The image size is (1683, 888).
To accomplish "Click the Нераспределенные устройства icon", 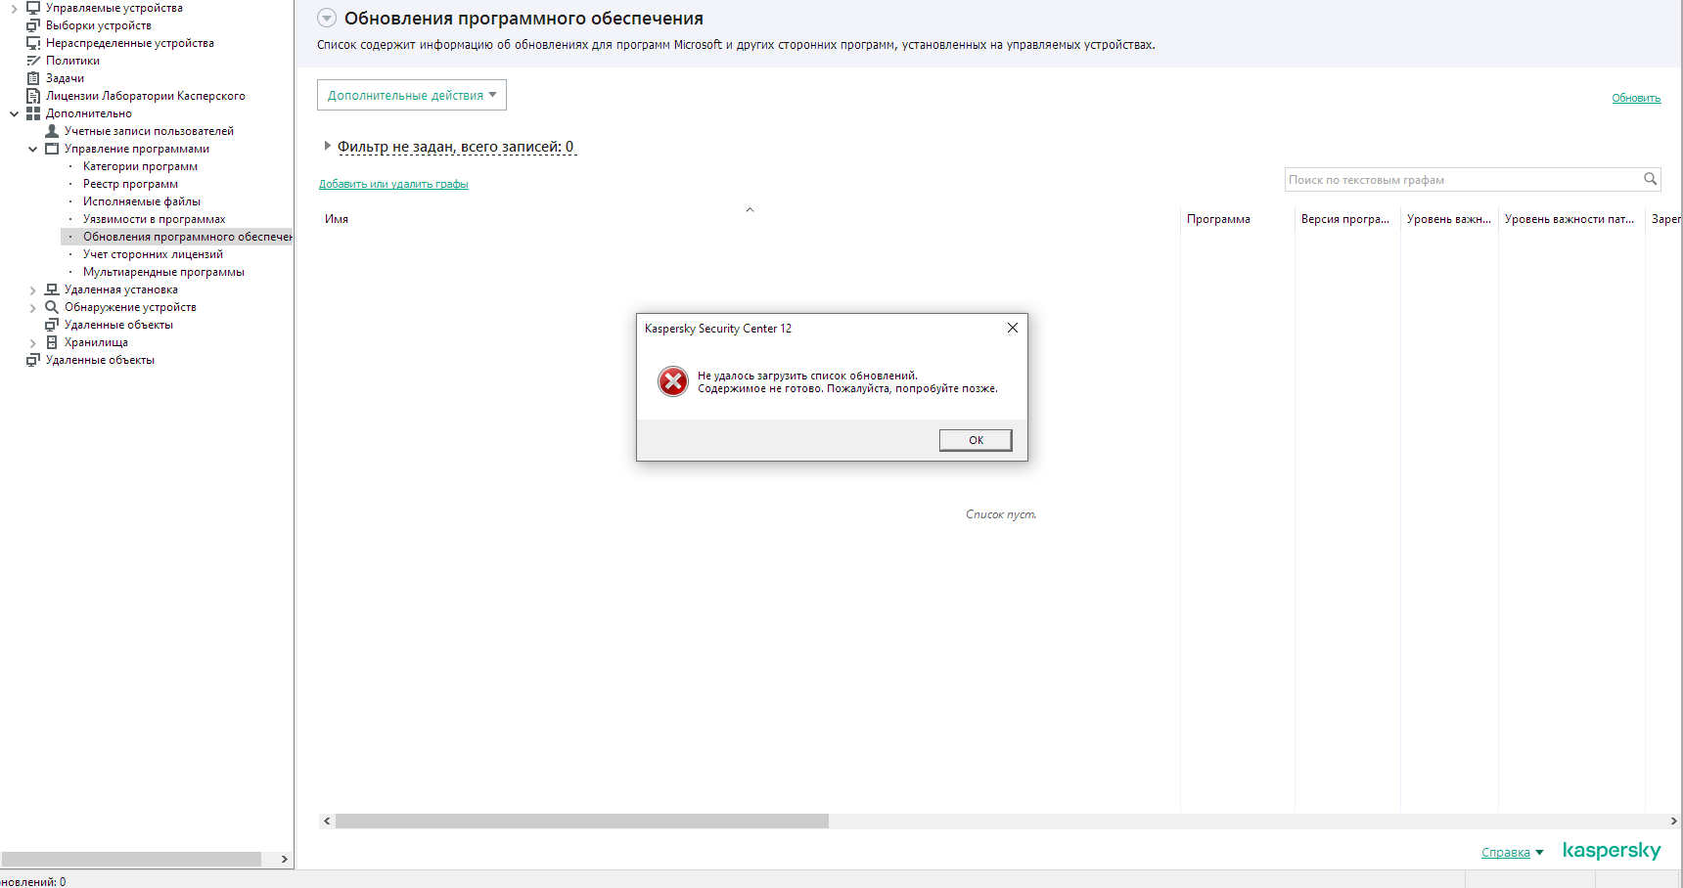I will (x=33, y=43).
